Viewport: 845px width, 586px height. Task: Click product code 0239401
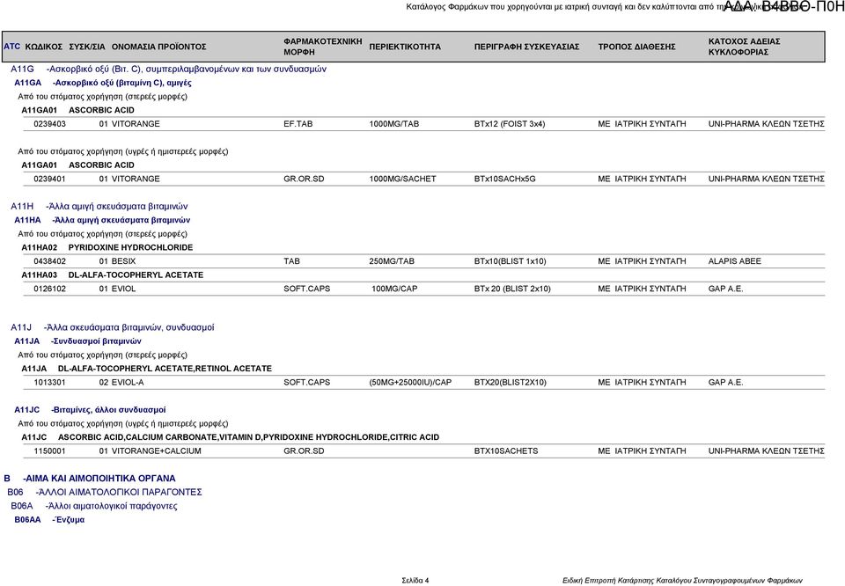tap(49, 179)
